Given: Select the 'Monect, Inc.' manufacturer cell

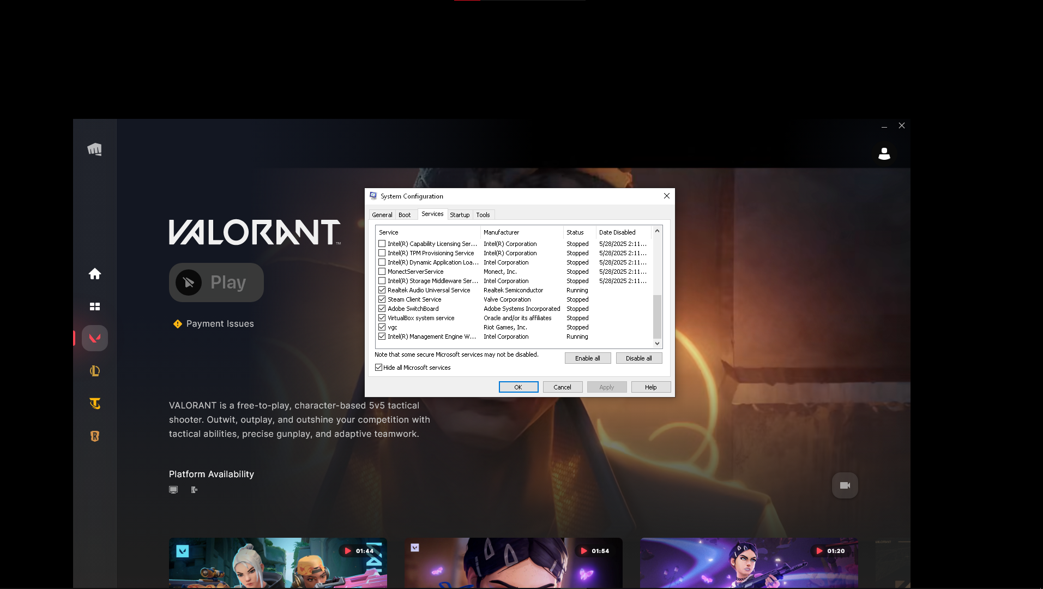Looking at the screenshot, I should coord(500,272).
